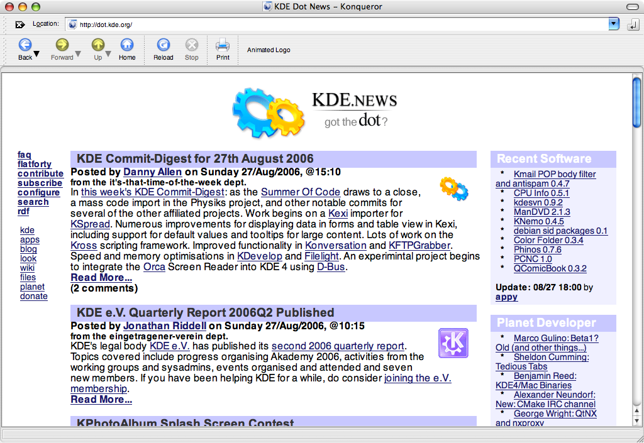Open Read More under Commit-Digest article
This screenshot has height=443, width=644.
coord(101,277)
